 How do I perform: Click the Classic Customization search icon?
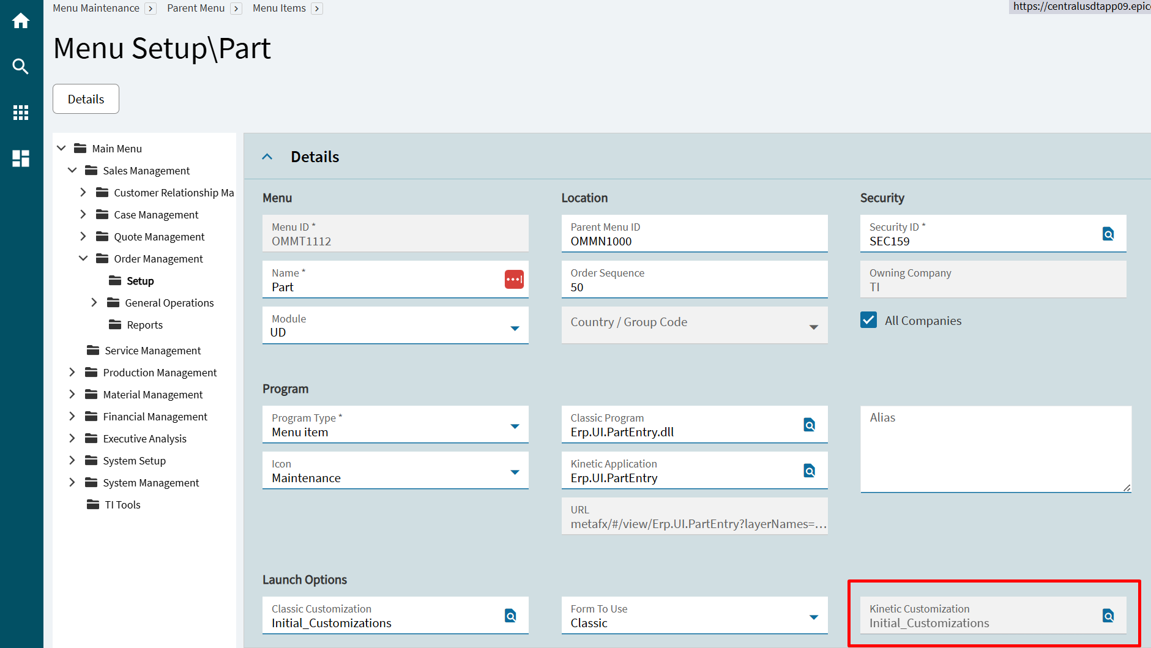pyautogui.click(x=510, y=616)
